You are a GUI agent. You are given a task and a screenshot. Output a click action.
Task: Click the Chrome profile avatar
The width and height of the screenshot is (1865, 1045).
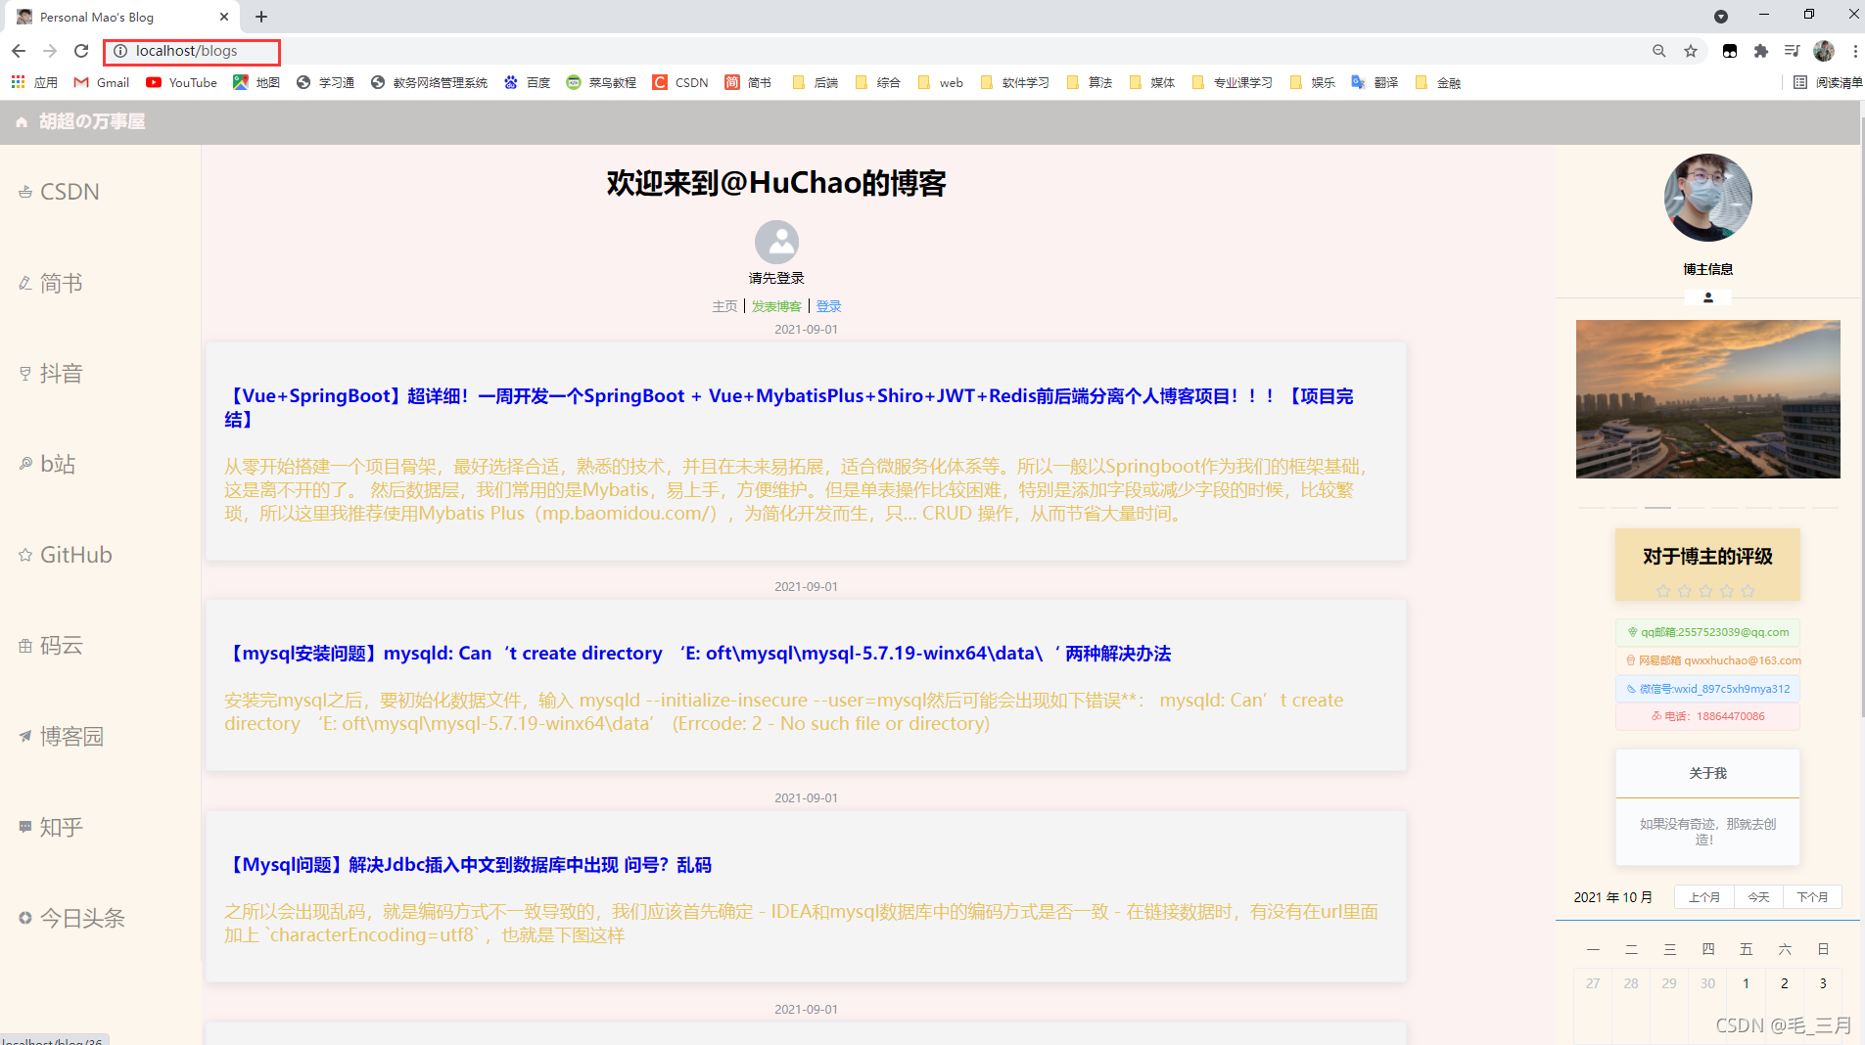[1824, 51]
